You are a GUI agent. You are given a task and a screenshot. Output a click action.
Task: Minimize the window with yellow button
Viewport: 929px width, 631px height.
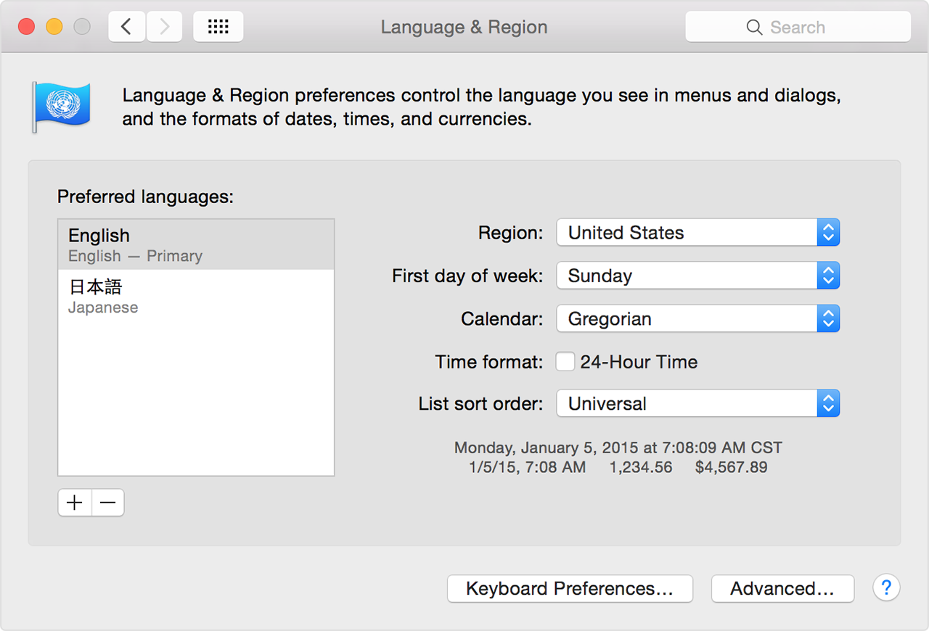pos(54,27)
